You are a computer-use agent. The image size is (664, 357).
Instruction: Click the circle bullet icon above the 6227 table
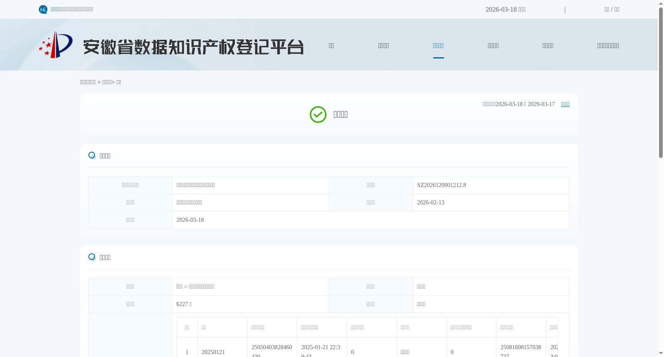[92, 257]
